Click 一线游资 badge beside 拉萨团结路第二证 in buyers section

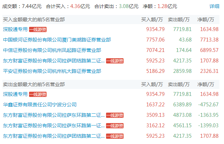point(115,61)
